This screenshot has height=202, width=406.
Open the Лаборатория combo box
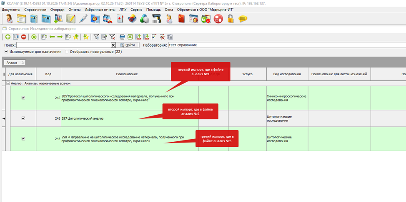coord(287,45)
